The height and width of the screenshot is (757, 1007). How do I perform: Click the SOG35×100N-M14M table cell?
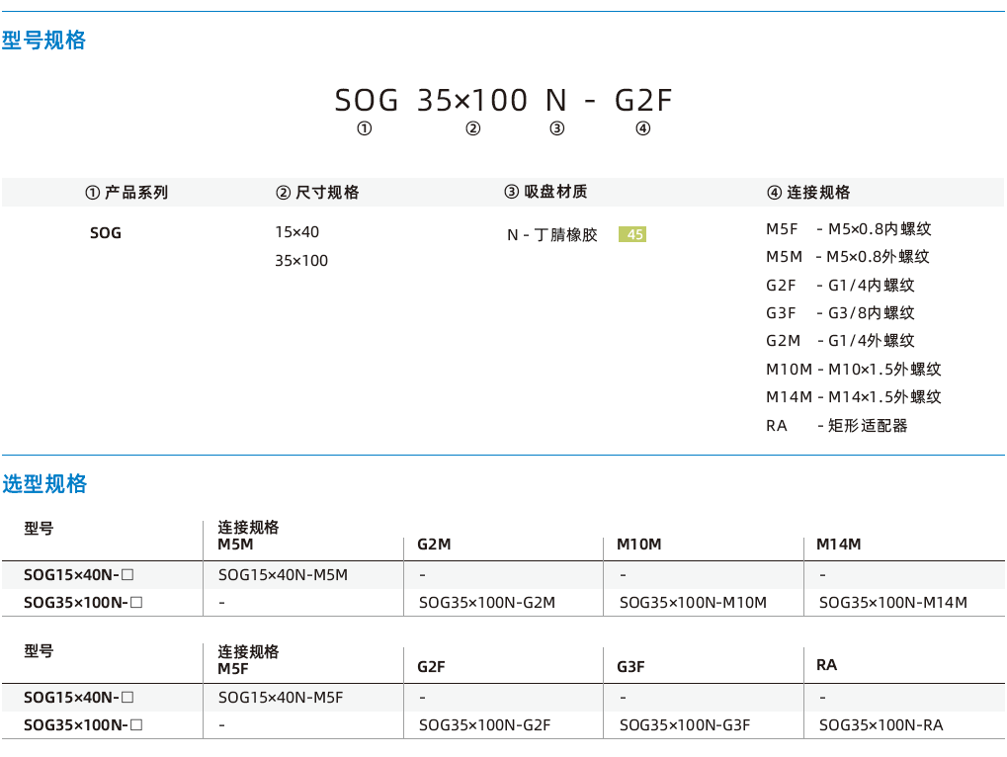pyautogui.click(x=893, y=602)
